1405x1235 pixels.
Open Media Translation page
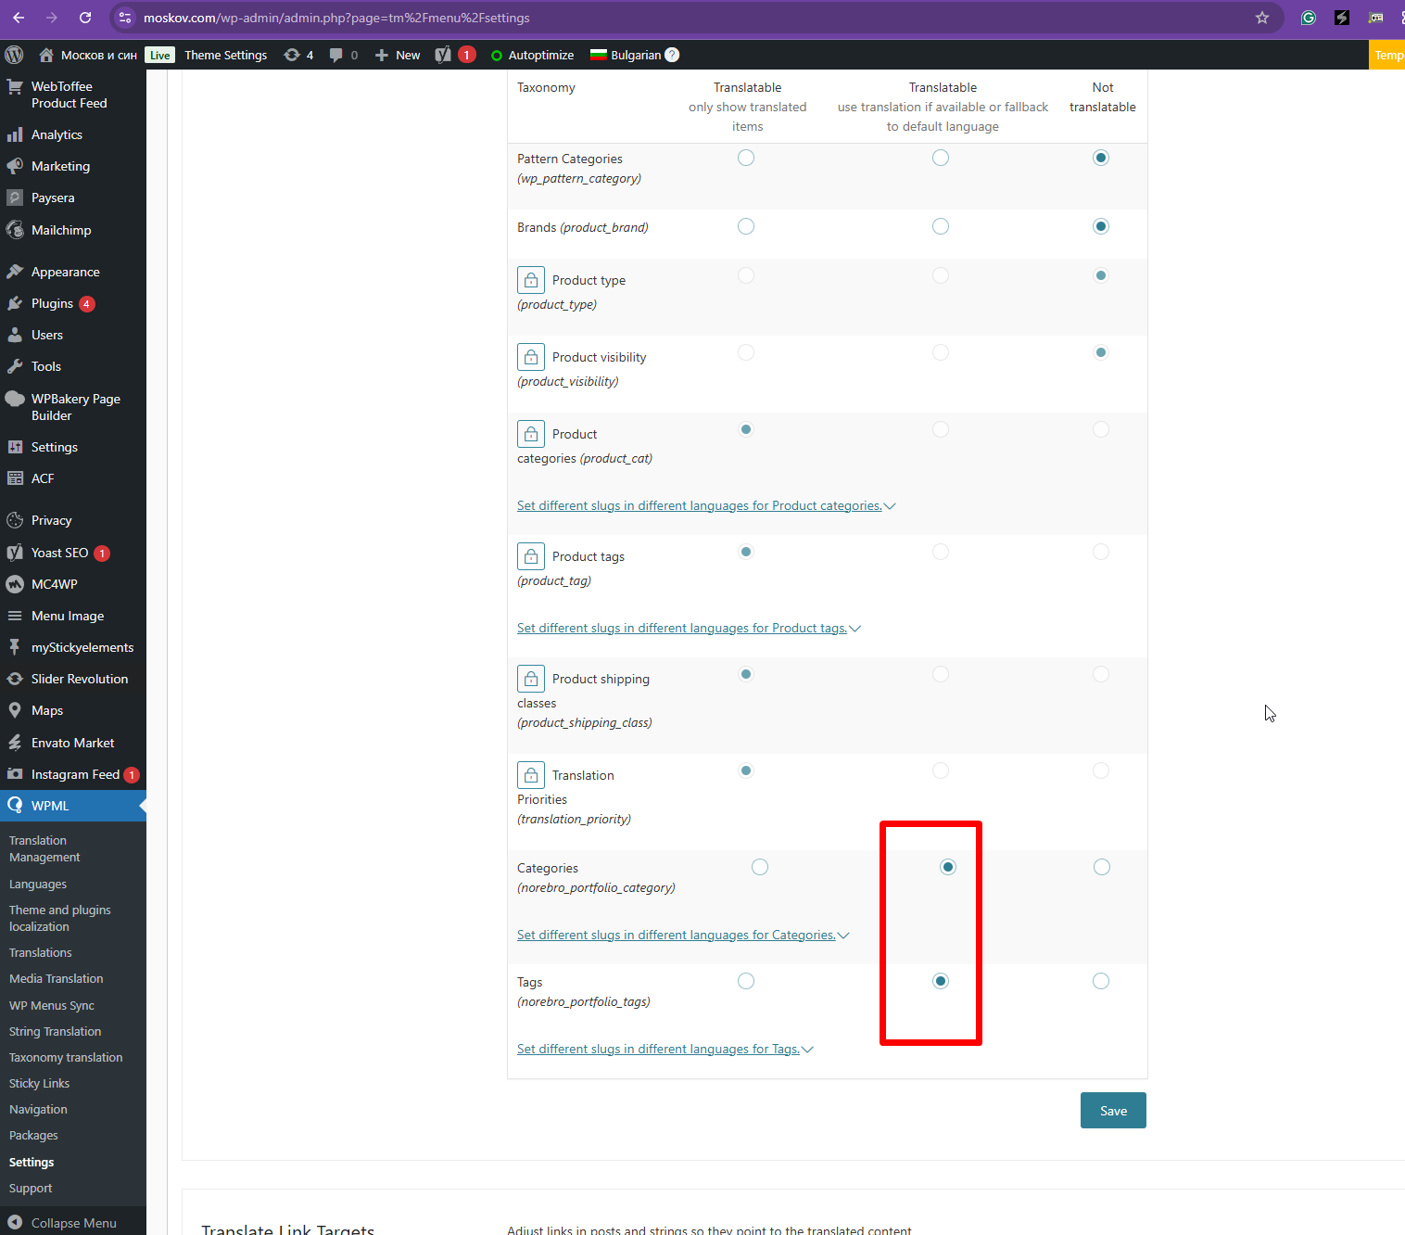[x=56, y=978]
